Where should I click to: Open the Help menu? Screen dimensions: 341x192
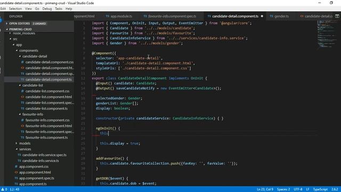tap(69, 9)
